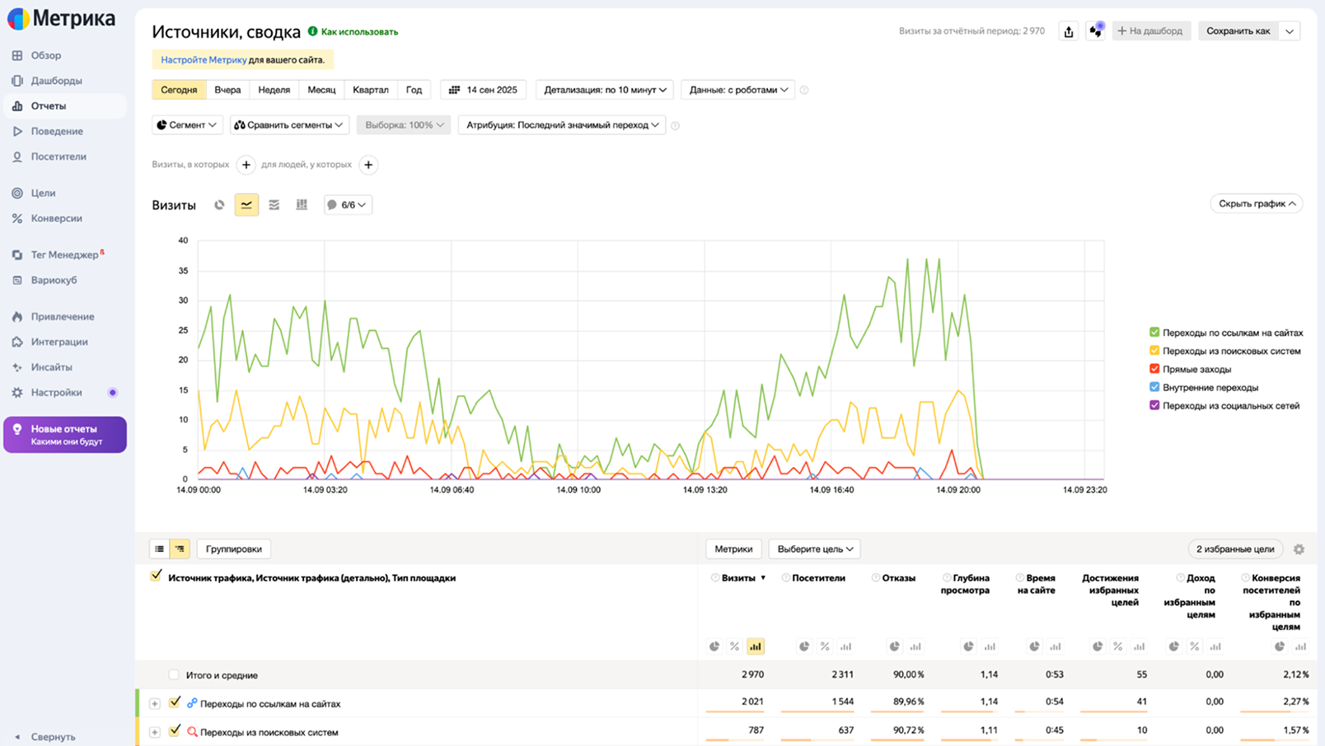
Task: Open the date picker showing 14 сен 2025
Action: click(484, 90)
